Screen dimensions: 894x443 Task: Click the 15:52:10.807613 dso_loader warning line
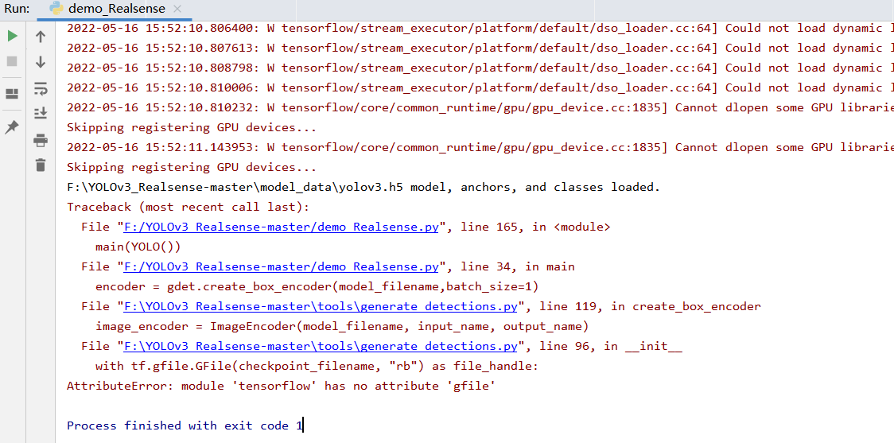[x=480, y=48]
